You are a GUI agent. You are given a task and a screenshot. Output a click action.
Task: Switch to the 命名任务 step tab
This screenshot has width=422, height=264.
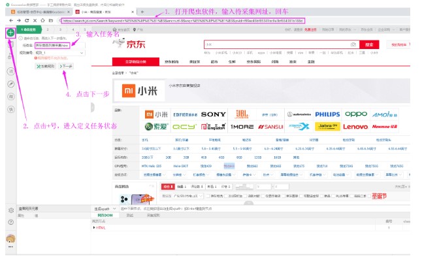click(29, 29)
